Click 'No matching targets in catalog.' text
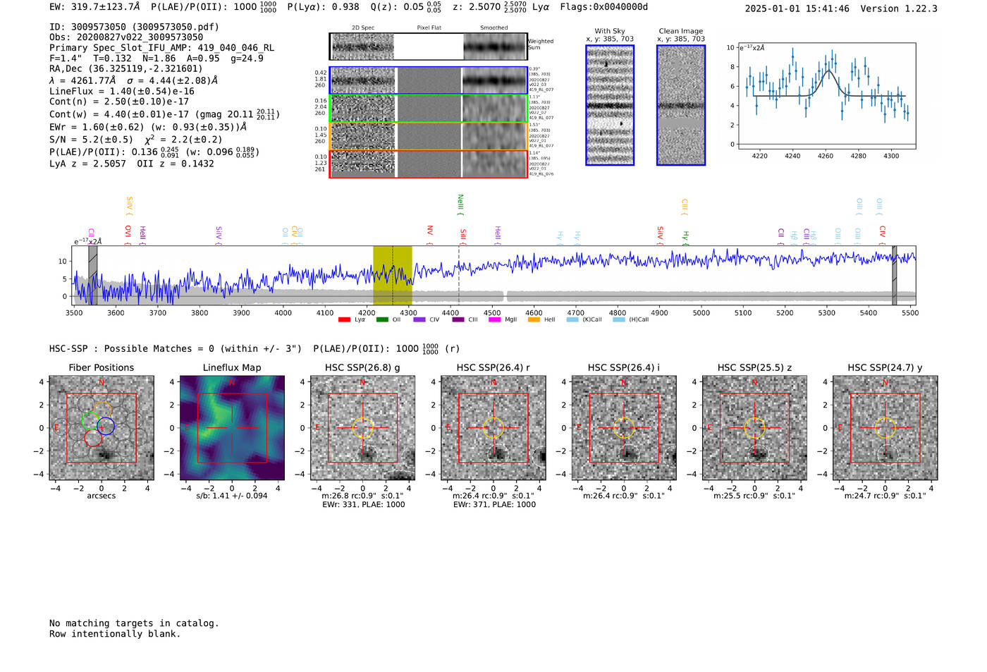This screenshot has width=987, height=672. pyautogui.click(x=134, y=623)
